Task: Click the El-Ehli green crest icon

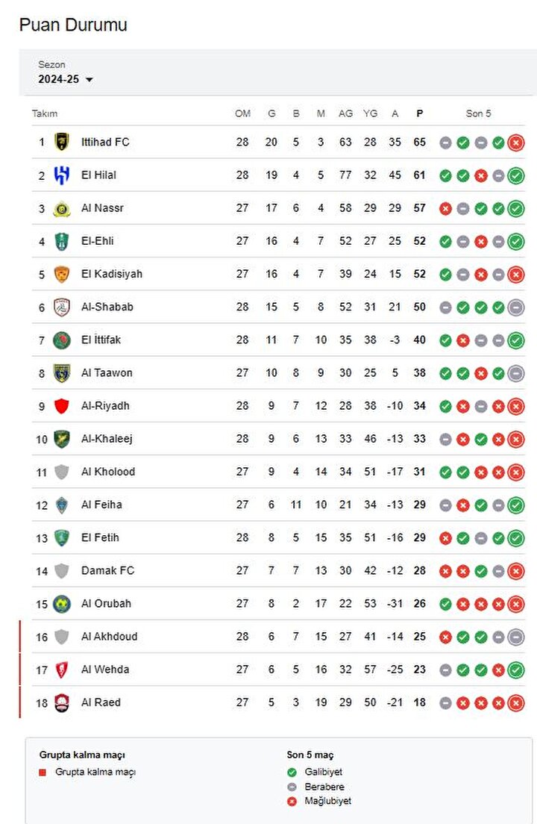Action: pos(62,241)
